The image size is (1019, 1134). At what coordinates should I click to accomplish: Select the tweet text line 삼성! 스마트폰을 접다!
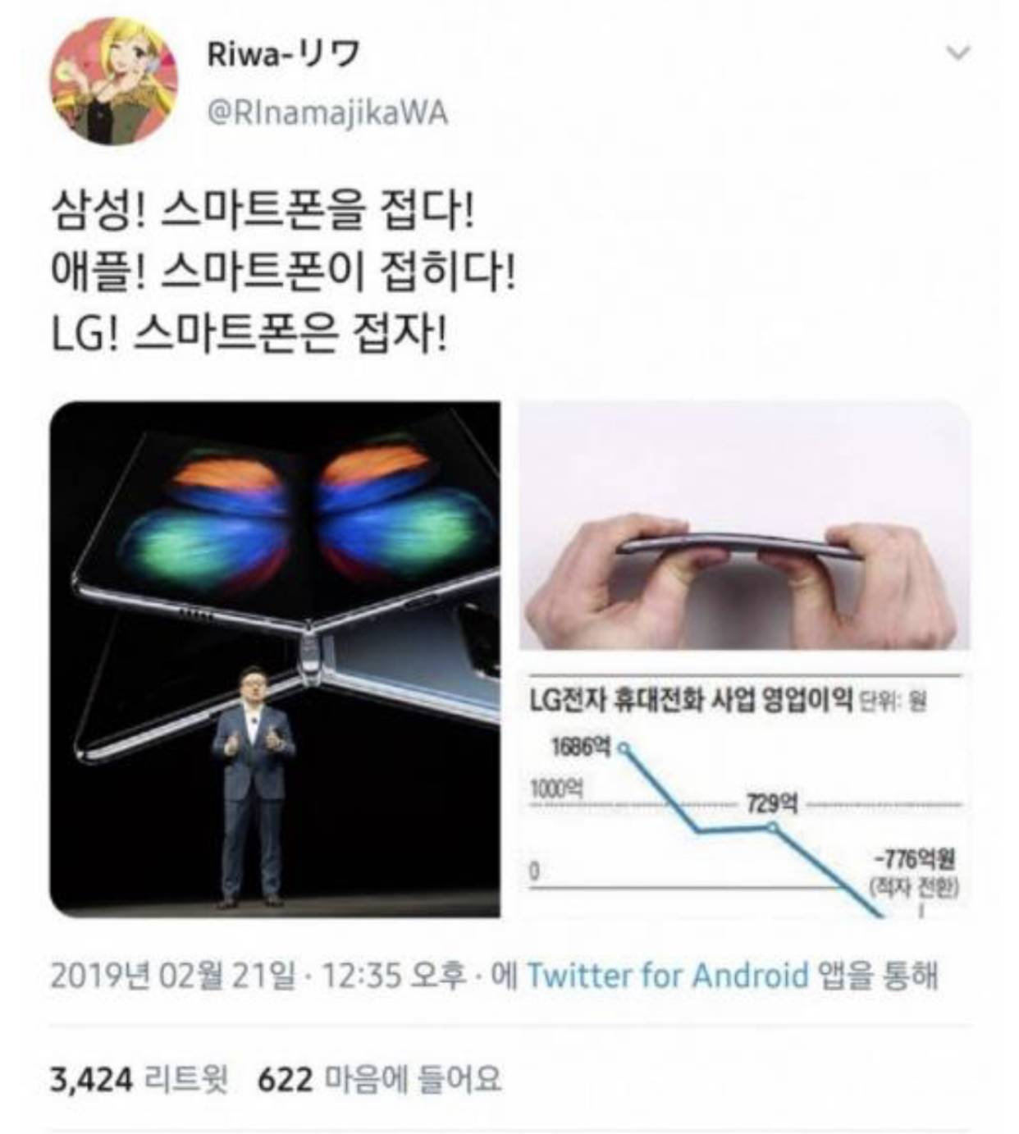263,212
